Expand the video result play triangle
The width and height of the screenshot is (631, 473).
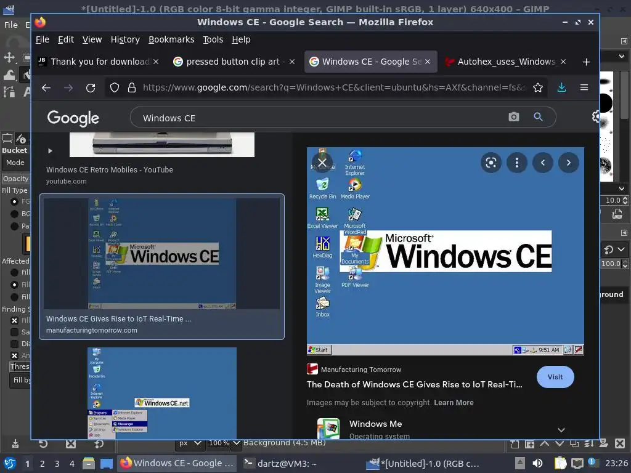tap(50, 151)
